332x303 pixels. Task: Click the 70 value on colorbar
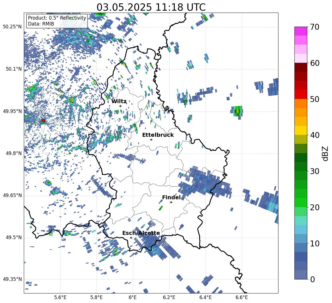314,27
